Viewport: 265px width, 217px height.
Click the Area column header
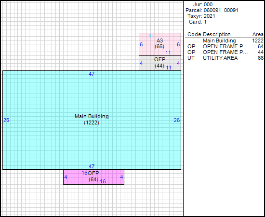258,34
